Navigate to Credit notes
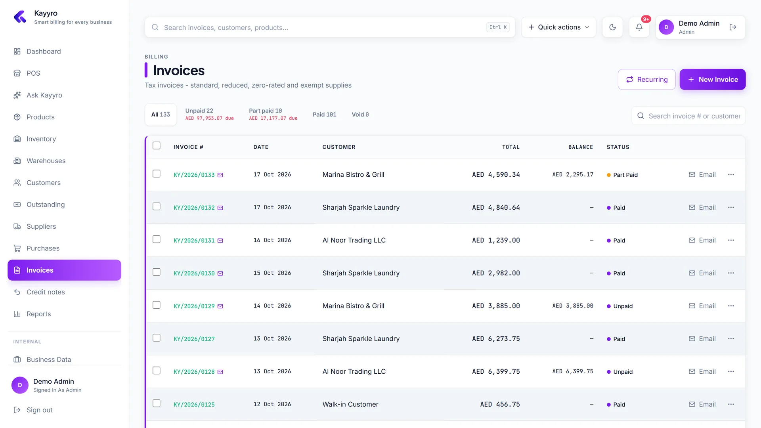This screenshot has height=428, width=761. (x=64, y=292)
